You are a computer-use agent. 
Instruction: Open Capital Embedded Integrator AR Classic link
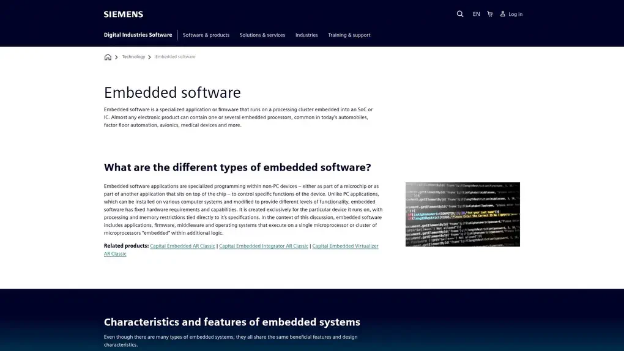[x=264, y=246]
